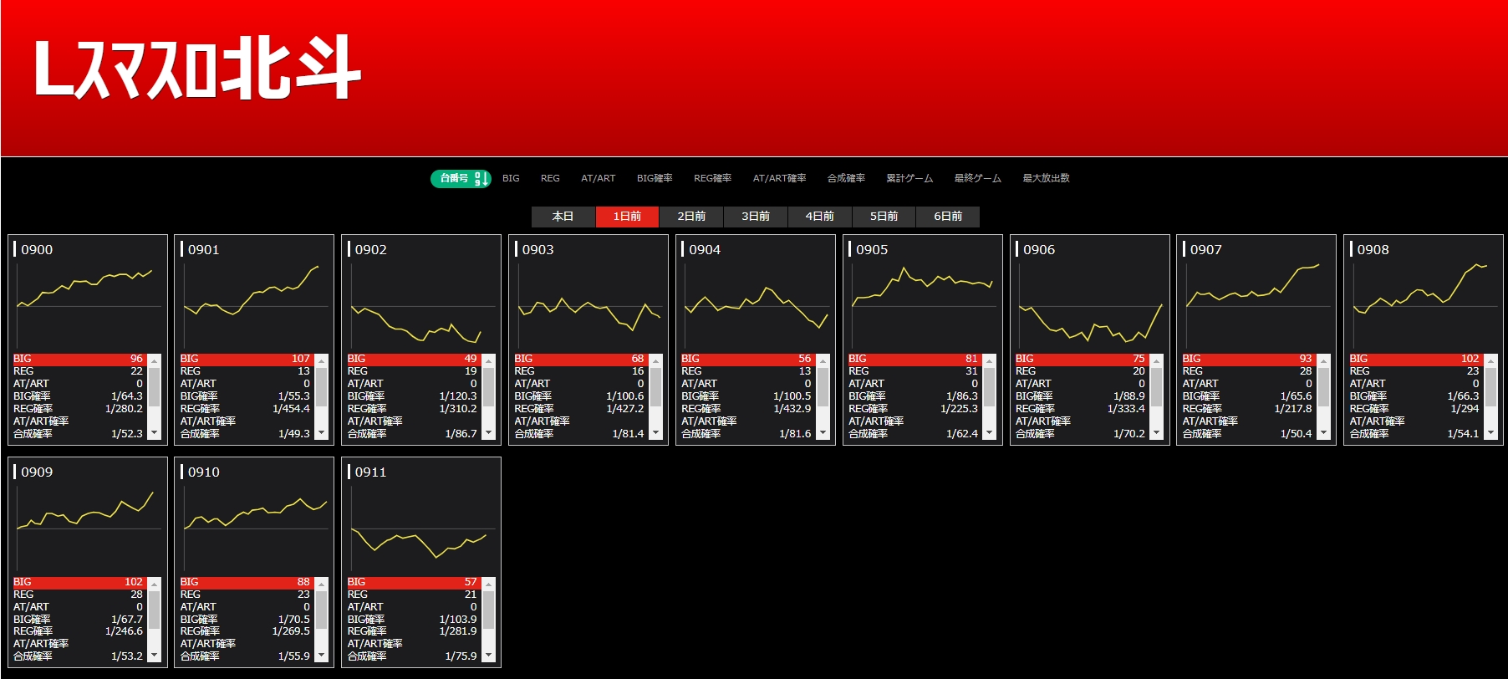Click scroll-down arrow in machine 0907 data
The image size is (1508, 679).
pyautogui.click(x=1324, y=433)
